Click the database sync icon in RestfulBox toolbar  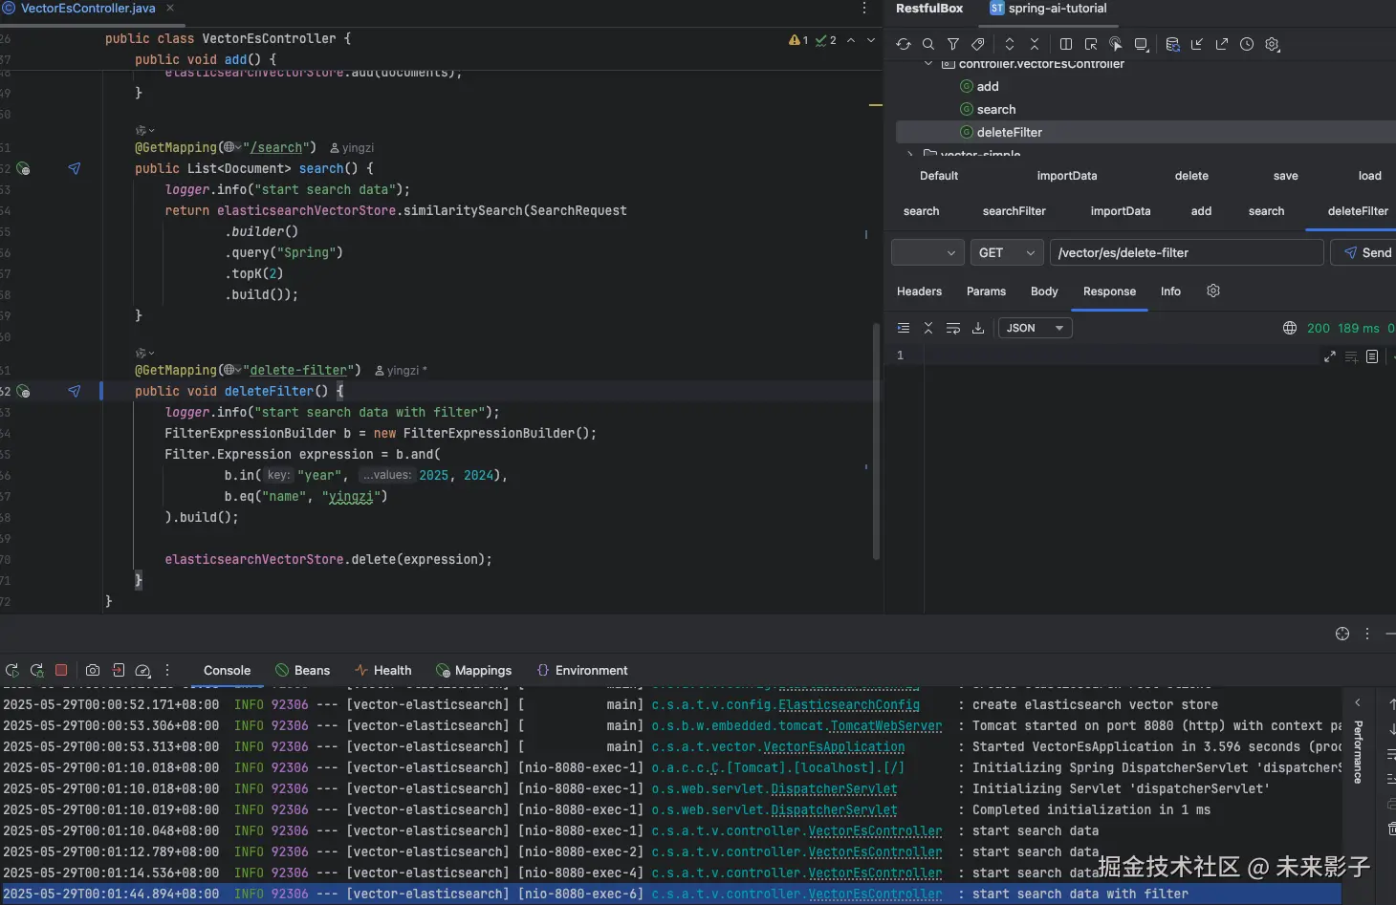pyautogui.click(x=1172, y=44)
